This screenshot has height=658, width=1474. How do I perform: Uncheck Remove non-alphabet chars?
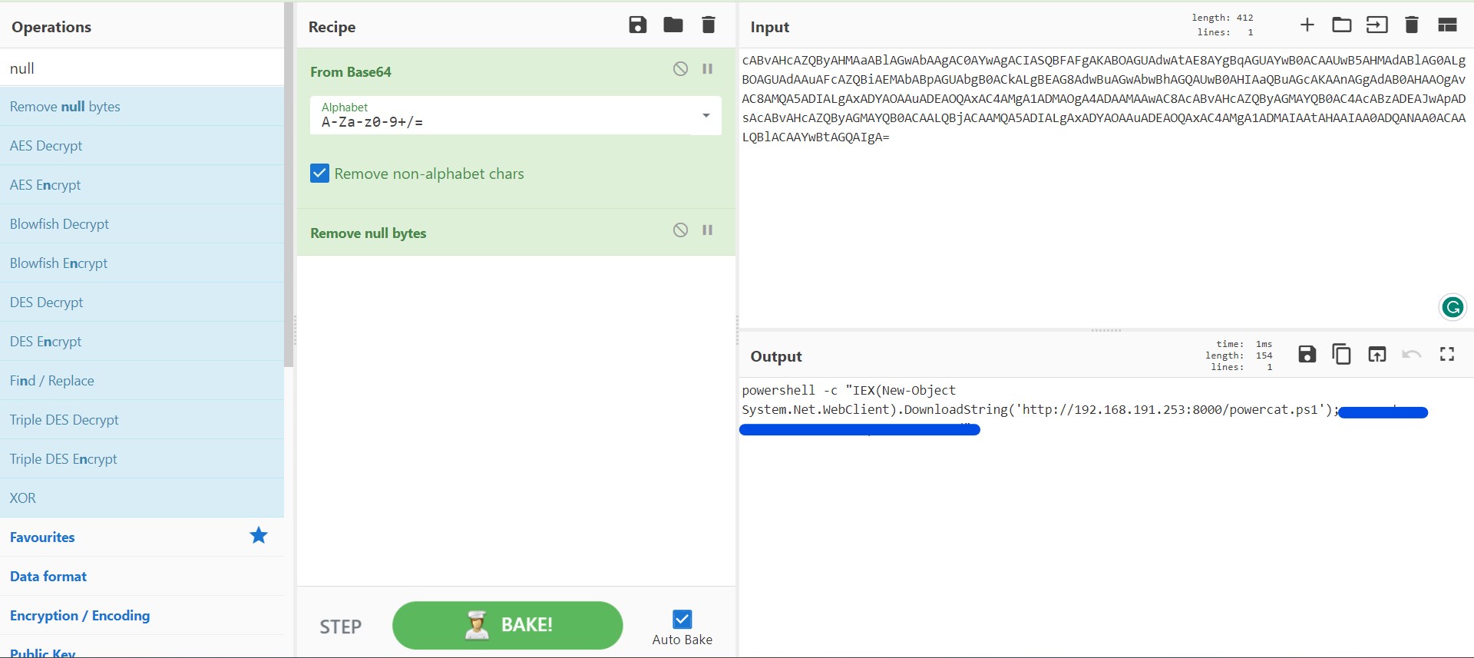point(320,174)
